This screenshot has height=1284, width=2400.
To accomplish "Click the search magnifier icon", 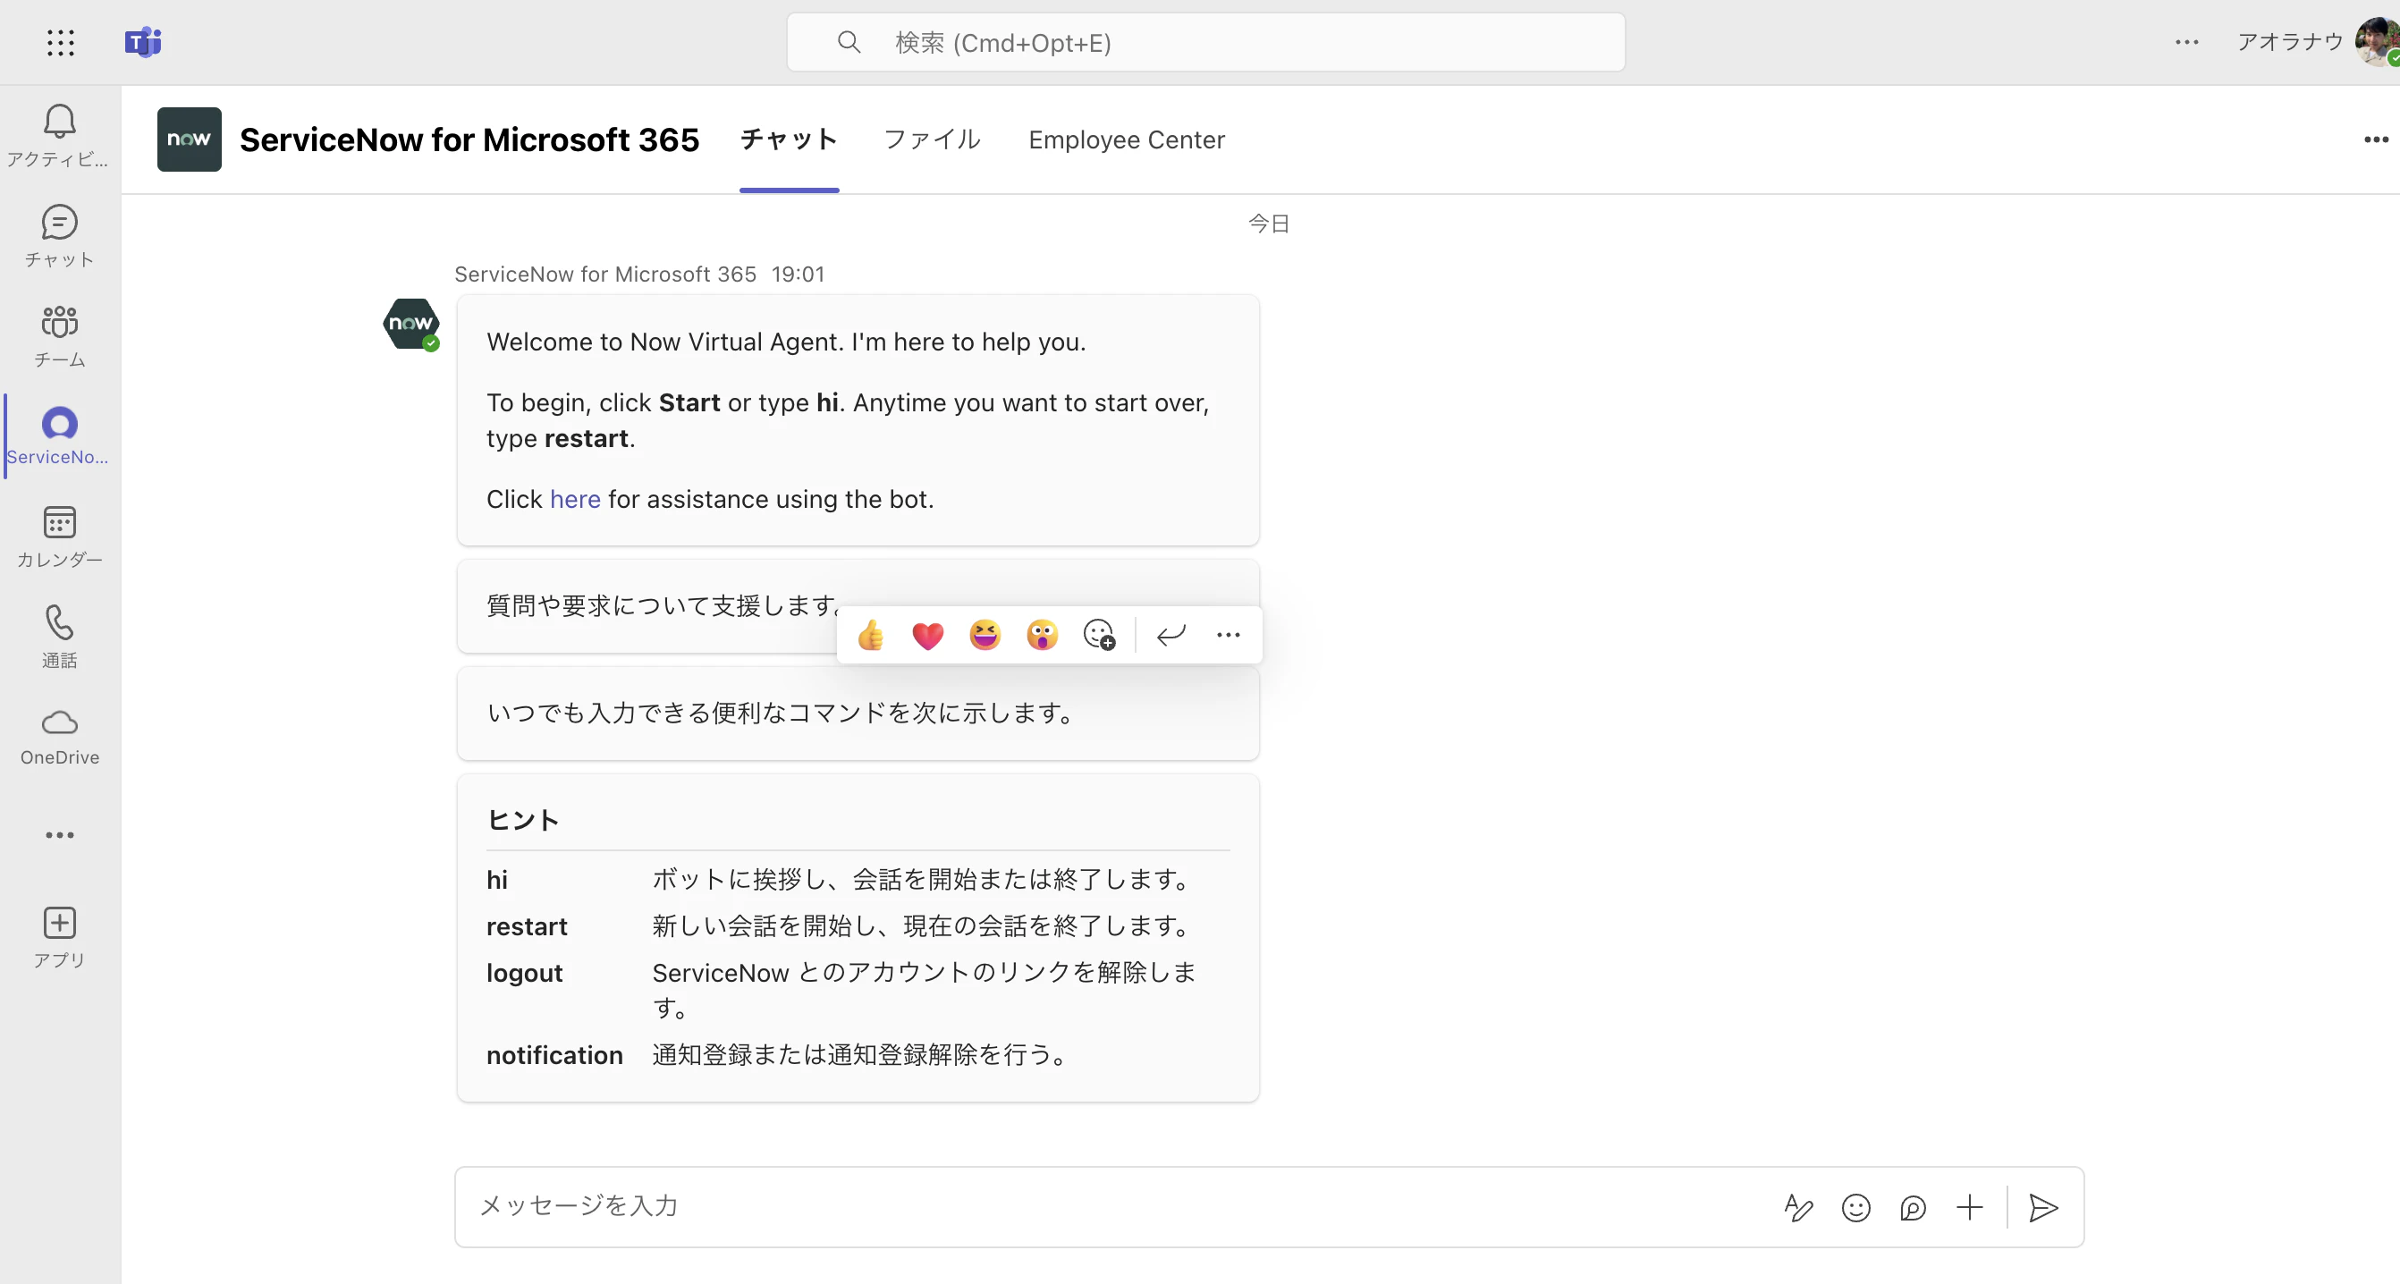I will point(849,42).
